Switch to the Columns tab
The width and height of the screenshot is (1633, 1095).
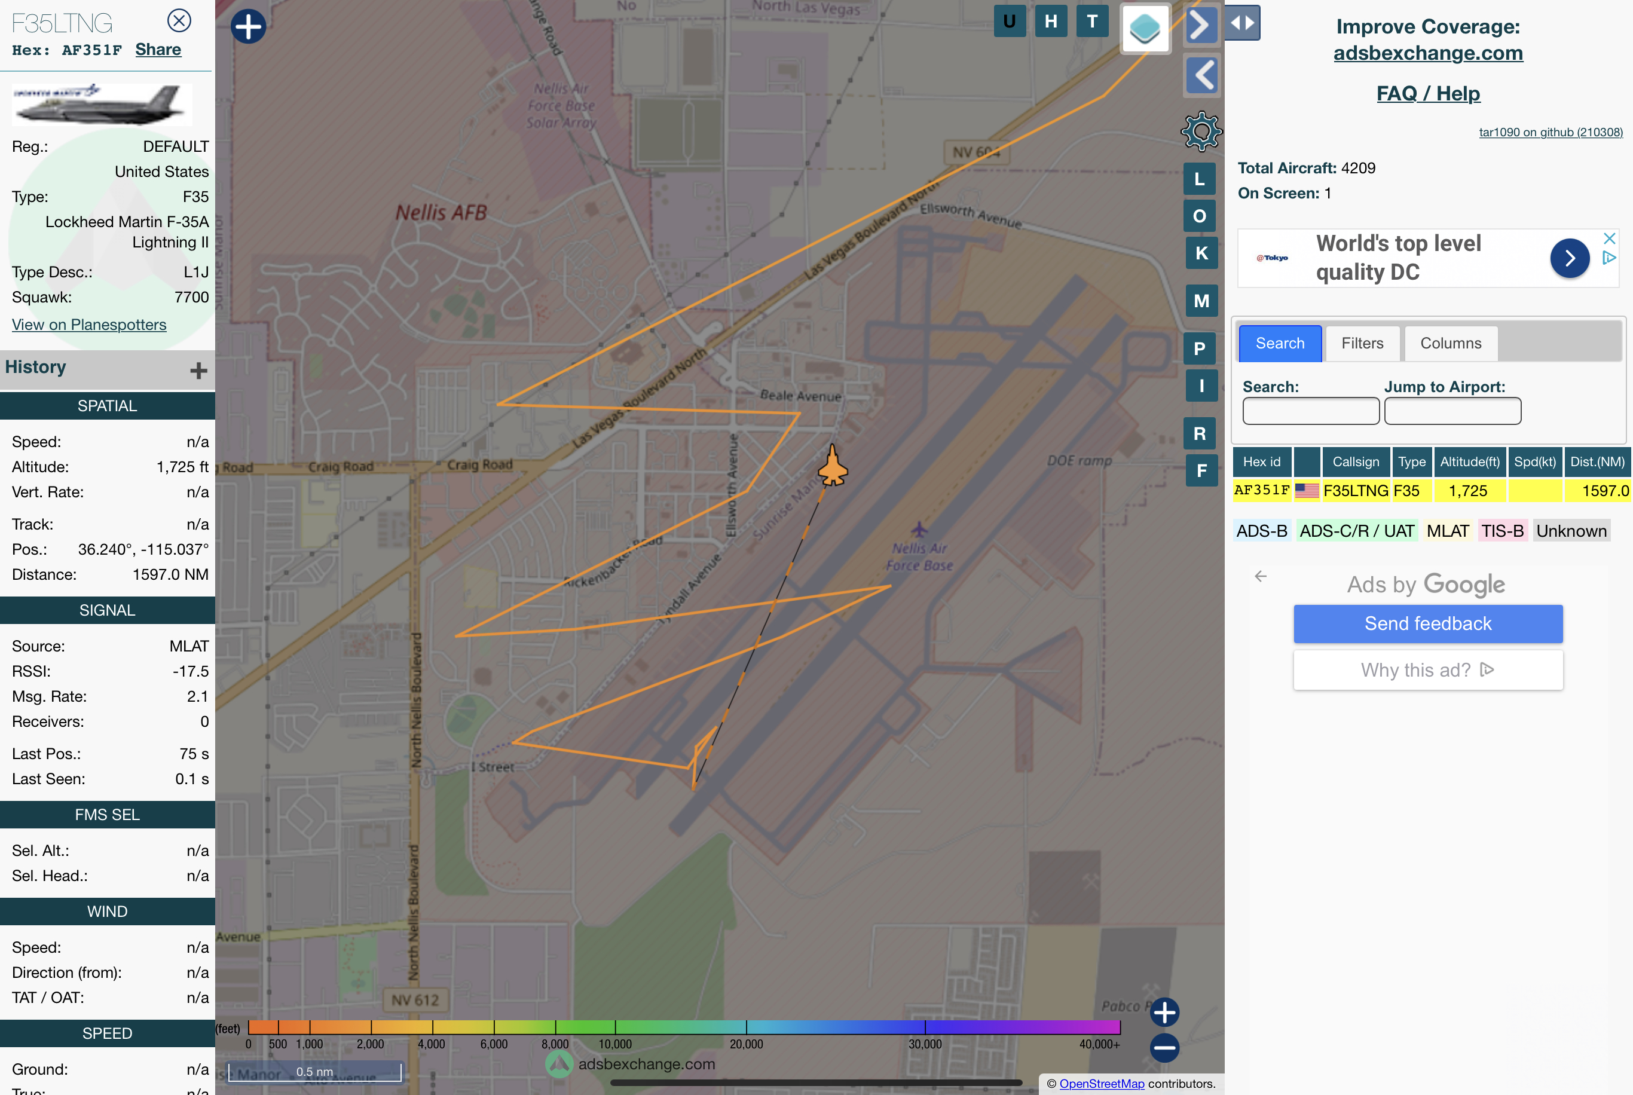click(x=1450, y=344)
